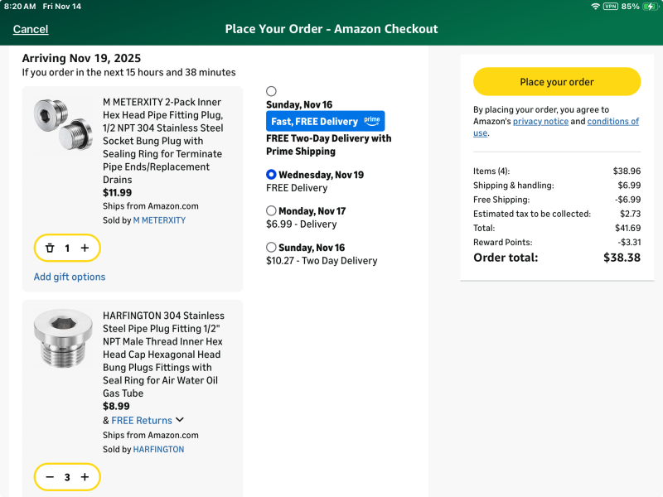This screenshot has width=663, height=497.
Task: Cancel the checkout
Action: (x=31, y=29)
